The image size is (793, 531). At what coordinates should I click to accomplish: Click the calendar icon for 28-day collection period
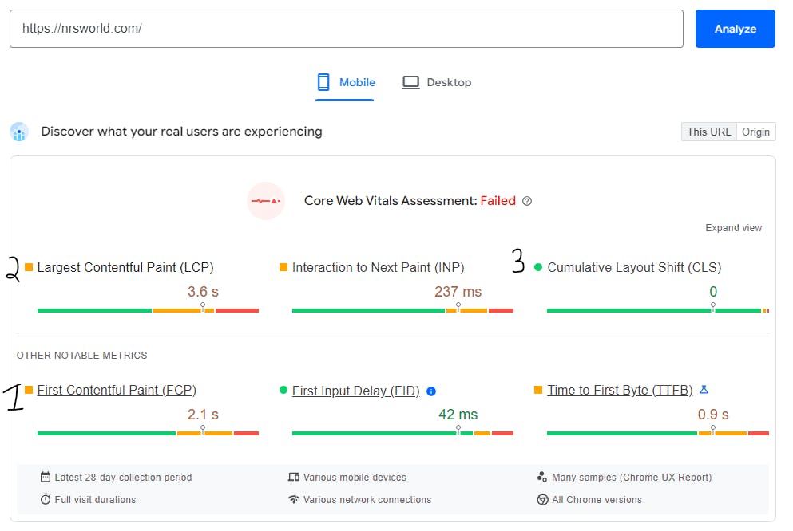click(x=46, y=478)
